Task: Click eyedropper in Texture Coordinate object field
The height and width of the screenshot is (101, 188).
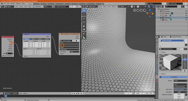Action: pyautogui.click(x=12, y=53)
